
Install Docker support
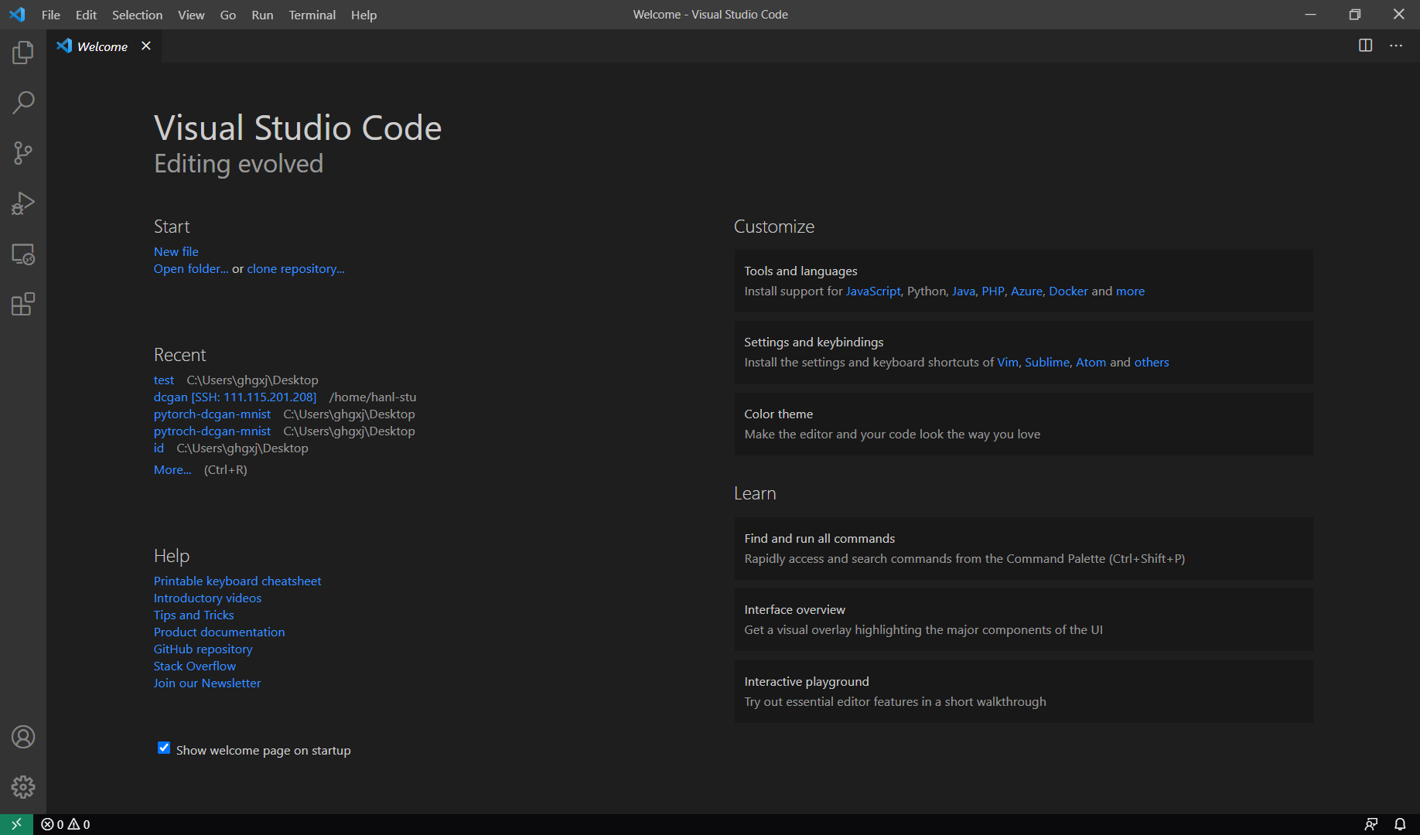[1069, 291]
